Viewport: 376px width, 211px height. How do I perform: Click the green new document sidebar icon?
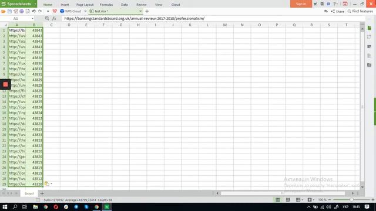pyautogui.click(x=370, y=28)
